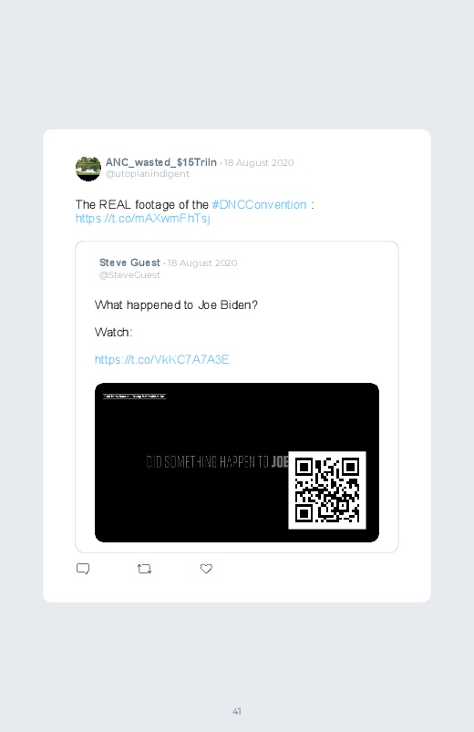Click the QR code in video
The image size is (474, 732).
[x=327, y=490]
